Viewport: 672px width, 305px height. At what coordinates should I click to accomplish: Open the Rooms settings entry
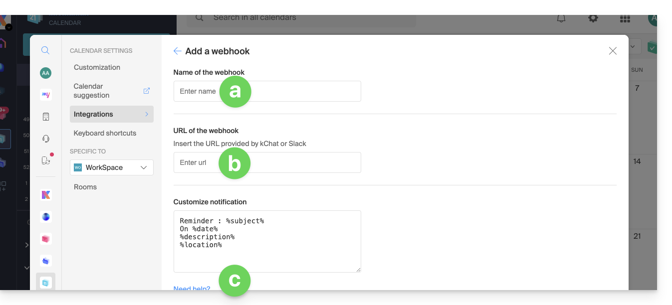[x=85, y=187]
